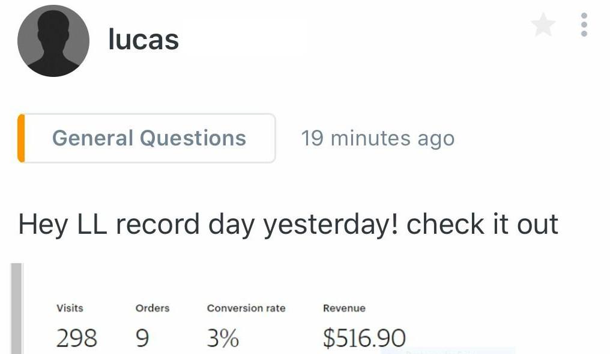Click 'check it out' in the message

coord(482,224)
